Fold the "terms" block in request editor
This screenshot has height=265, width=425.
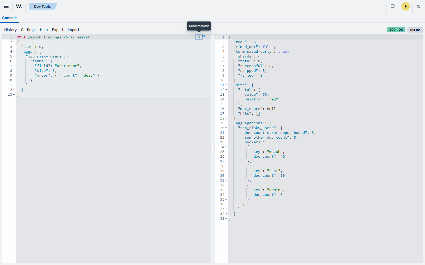coord(14,61)
